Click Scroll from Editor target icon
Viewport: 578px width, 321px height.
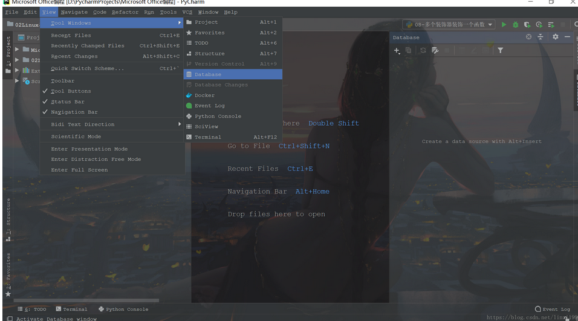[x=528, y=37]
